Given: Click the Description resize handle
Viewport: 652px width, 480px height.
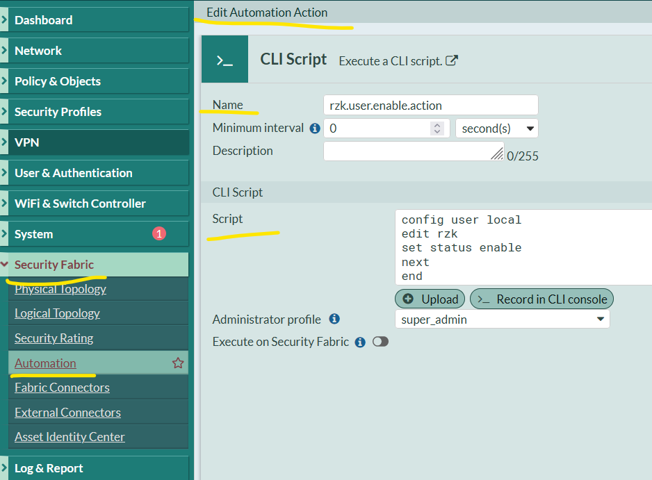Looking at the screenshot, I should 497,154.
